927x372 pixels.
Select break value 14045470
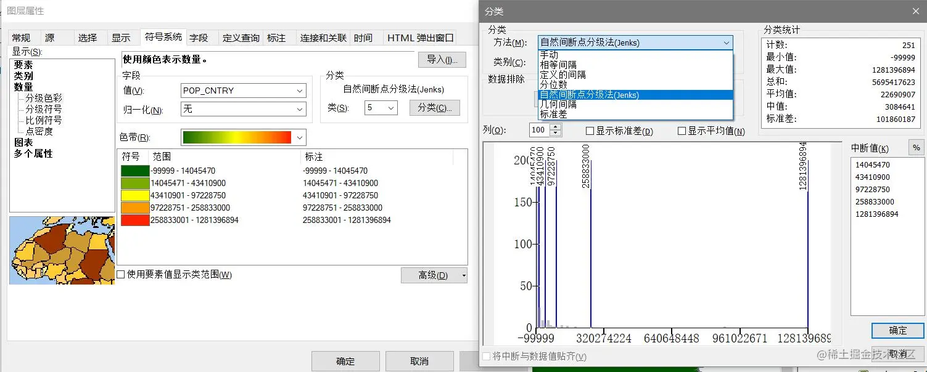tap(873, 164)
